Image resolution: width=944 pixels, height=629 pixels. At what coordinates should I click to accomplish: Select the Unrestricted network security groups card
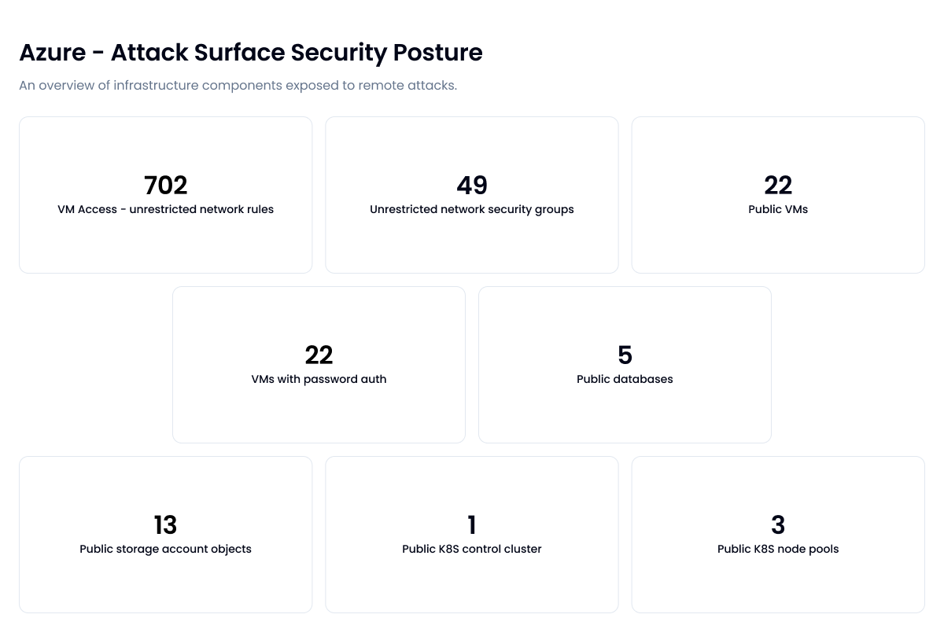tap(472, 194)
